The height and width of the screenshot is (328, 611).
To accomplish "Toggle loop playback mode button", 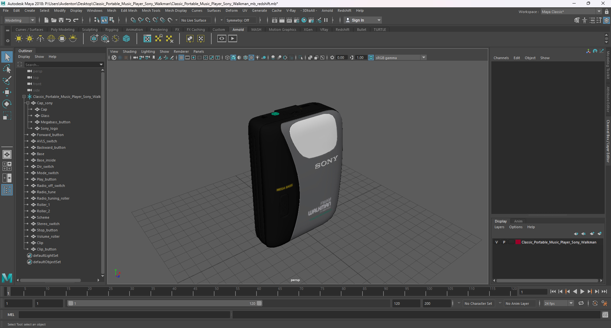I will pyautogui.click(x=581, y=304).
